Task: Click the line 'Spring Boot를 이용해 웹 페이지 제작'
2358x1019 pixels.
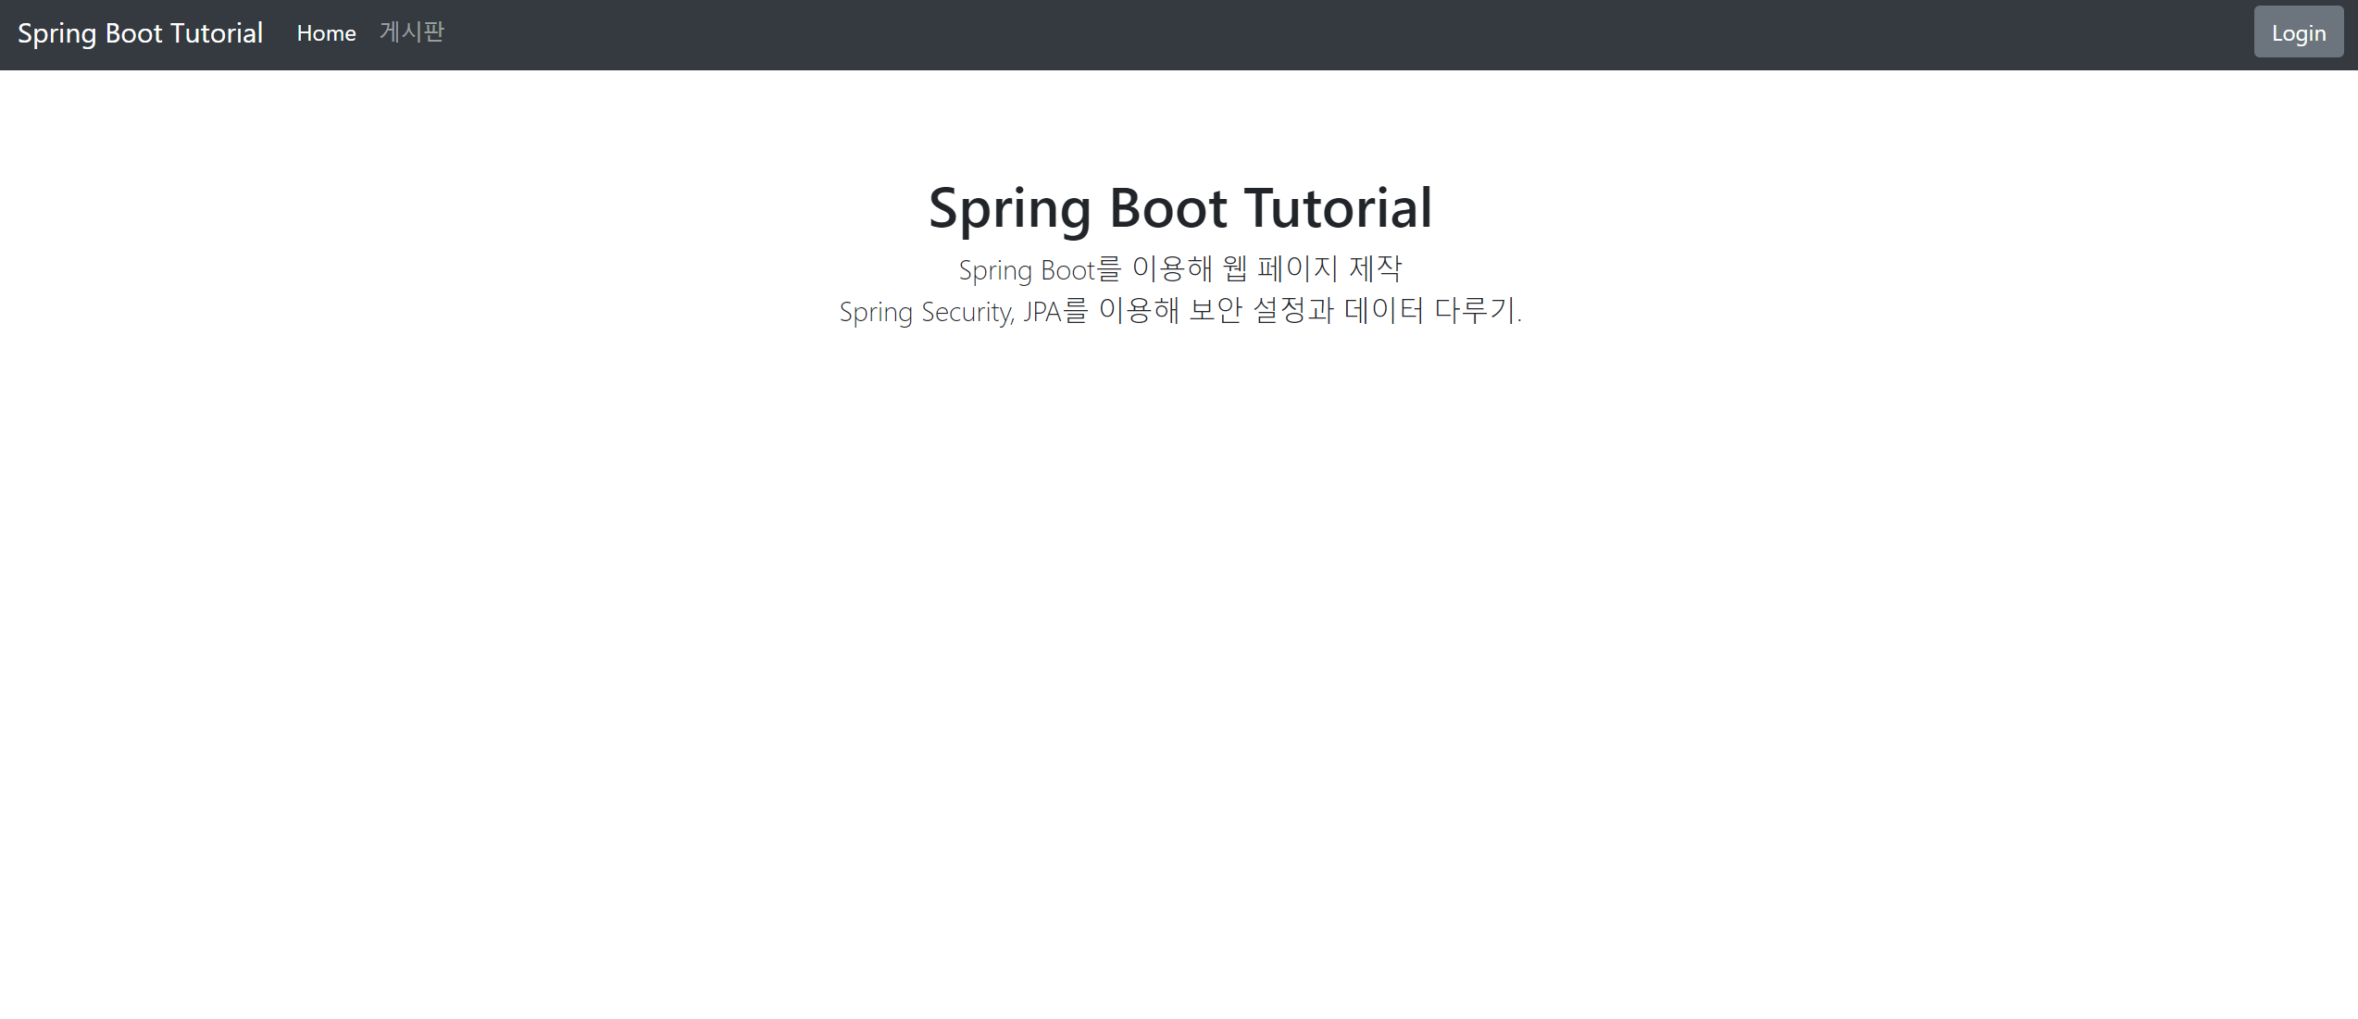Action: (x=1180, y=269)
